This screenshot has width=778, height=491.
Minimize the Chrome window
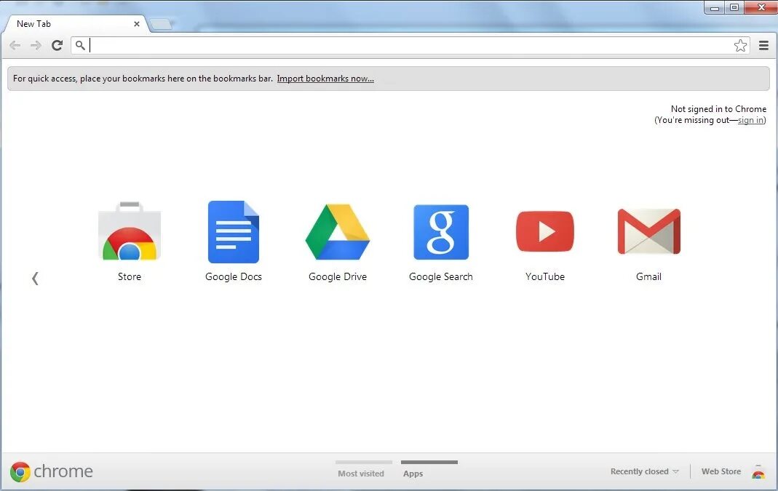coord(715,7)
